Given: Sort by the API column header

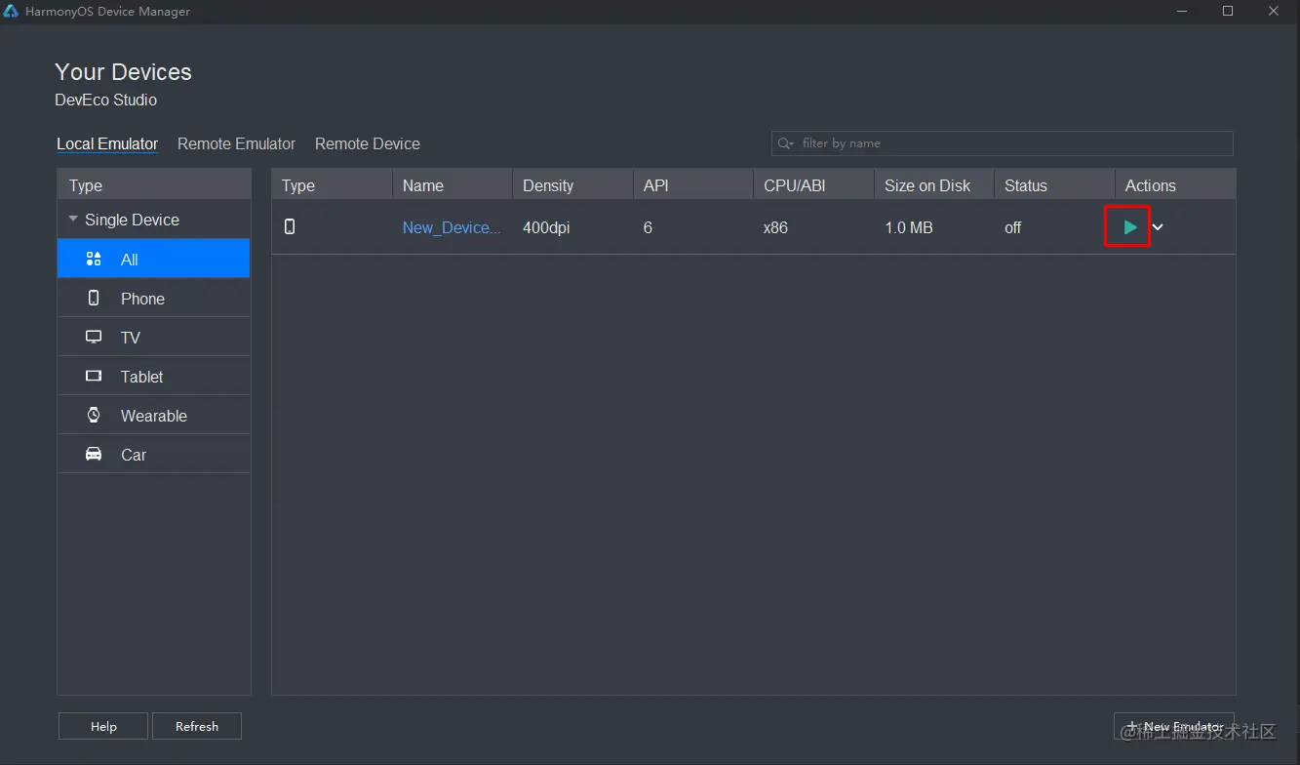Looking at the screenshot, I should (x=692, y=185).
